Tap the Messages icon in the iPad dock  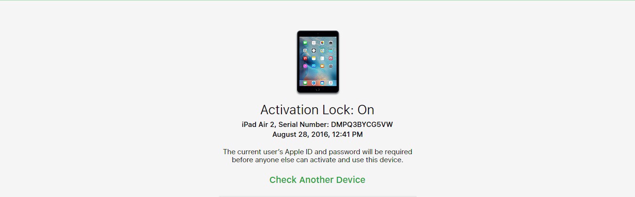click(x=305, y=83)
